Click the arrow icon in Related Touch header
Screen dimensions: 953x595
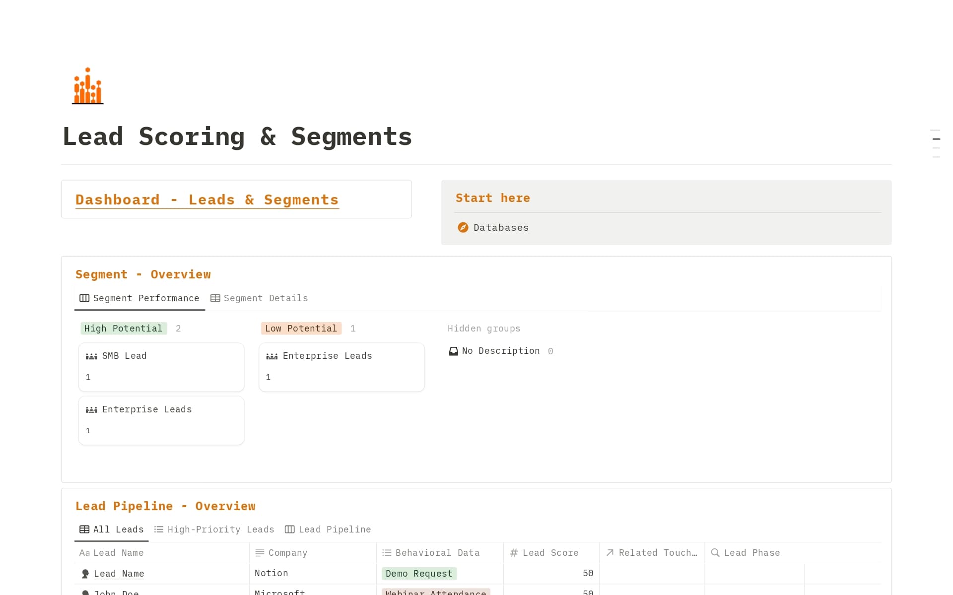click(610, 553)
